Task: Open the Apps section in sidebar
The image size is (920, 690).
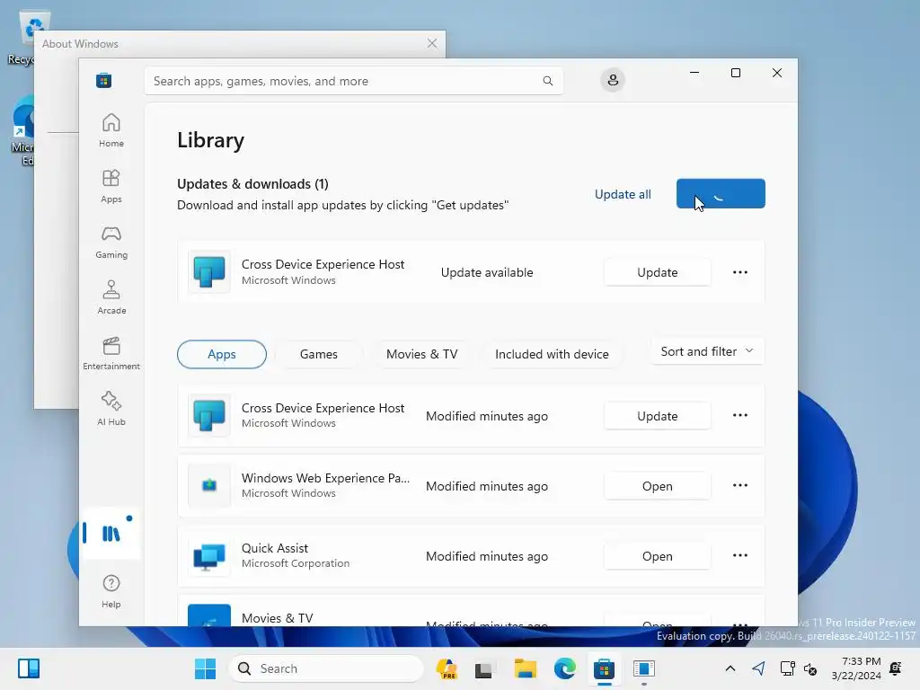Action: pyautogui.click(x=111, y=186)
